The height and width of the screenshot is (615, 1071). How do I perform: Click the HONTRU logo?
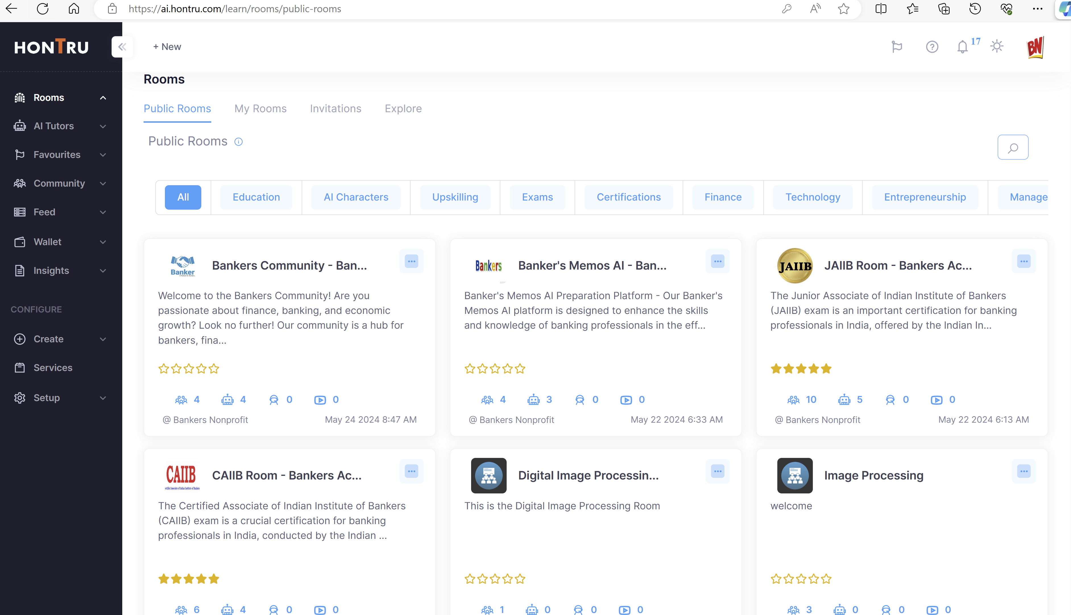[x=51, y=47]
